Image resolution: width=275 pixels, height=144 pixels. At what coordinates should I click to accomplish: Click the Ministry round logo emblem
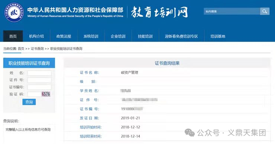click(x=14, y=12)
